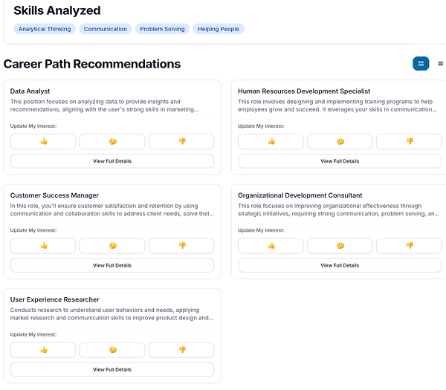
Task: Thumbs up Customer Success Manager
Action: click(x=43, y=246)
